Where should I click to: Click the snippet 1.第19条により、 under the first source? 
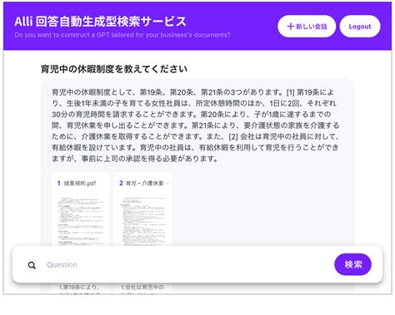(x=79, y=287)
